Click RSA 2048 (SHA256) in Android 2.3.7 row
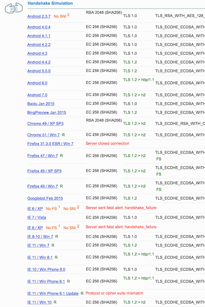205x307 pixels. pos(104,13)
